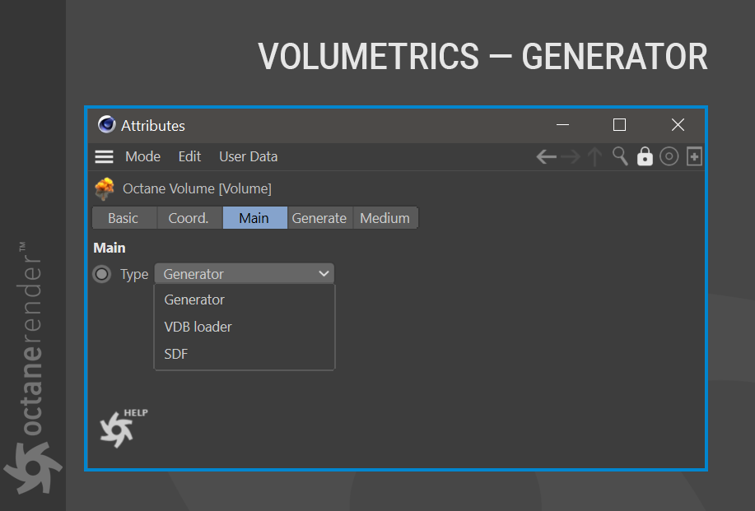
Task: Switch to the Medium tab
Action: 385,218
